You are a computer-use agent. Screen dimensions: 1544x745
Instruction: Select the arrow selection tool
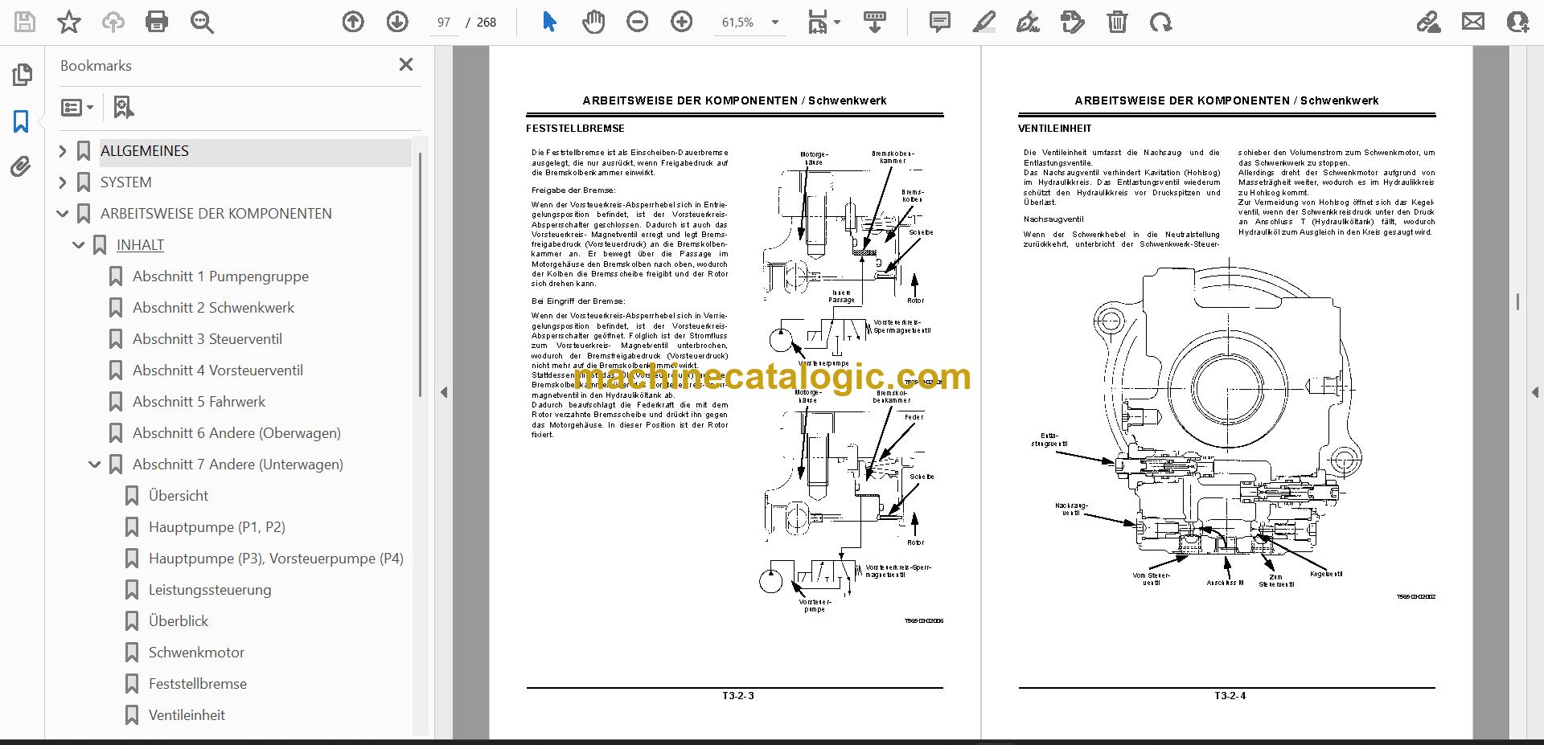549,22
